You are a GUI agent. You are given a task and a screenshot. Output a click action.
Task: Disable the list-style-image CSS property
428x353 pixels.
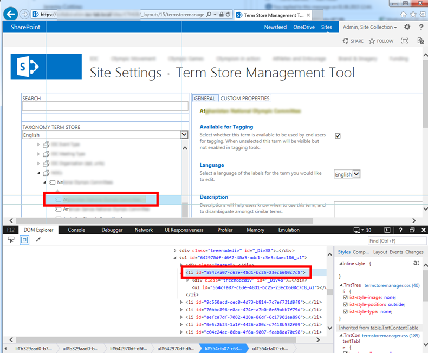pos(345,297)
